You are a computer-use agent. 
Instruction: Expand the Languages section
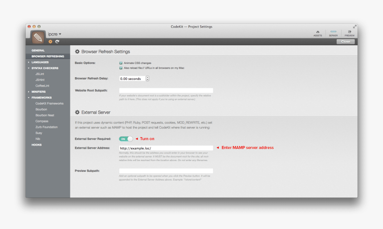click(x=29, y=62)
